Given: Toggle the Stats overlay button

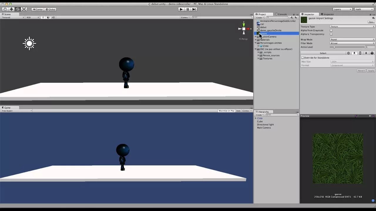Looking at the screenshot, I should pos(238,111).
